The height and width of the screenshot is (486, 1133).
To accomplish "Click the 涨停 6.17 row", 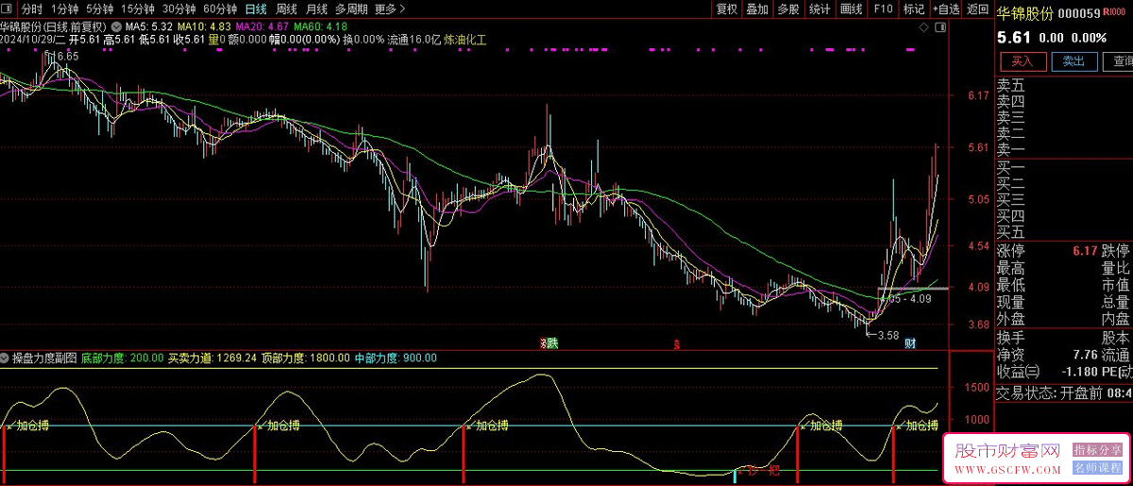I will 1047,251.
